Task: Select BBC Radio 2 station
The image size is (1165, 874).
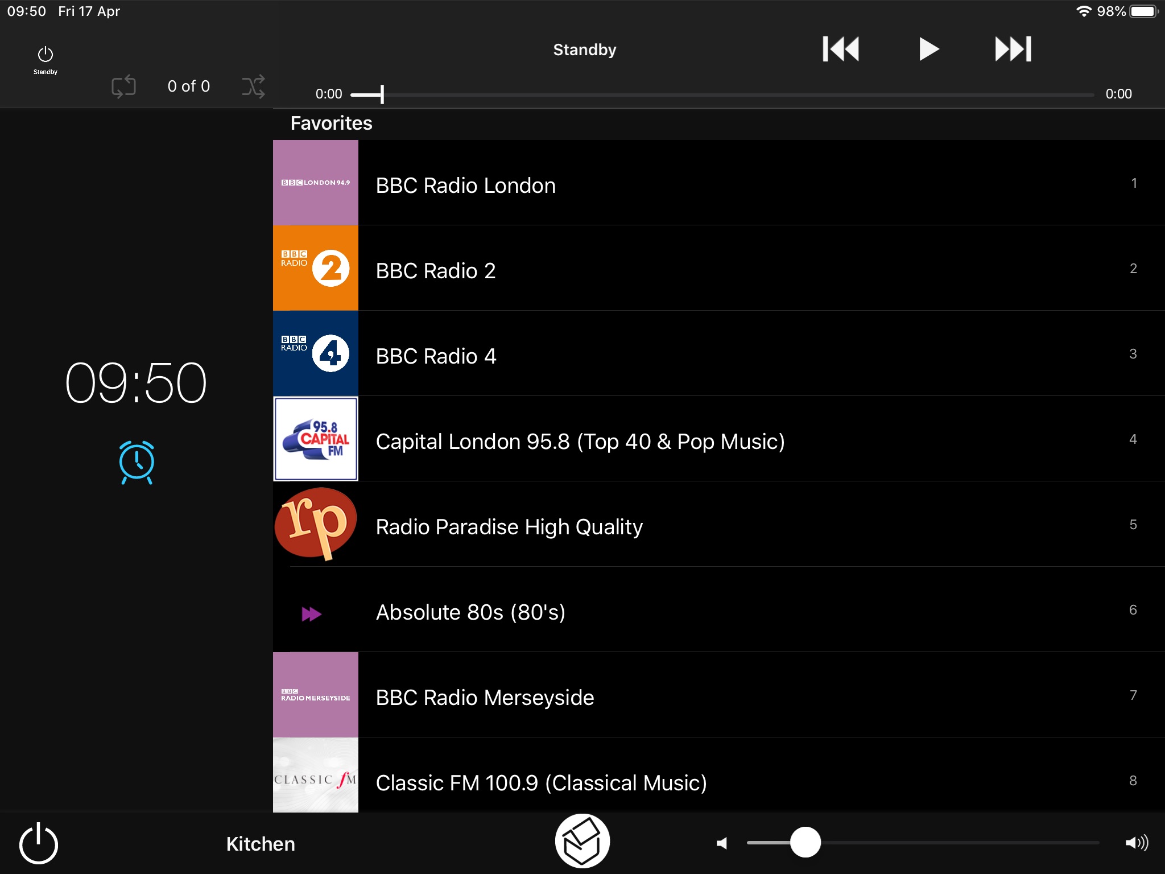Action: (436, 271)
